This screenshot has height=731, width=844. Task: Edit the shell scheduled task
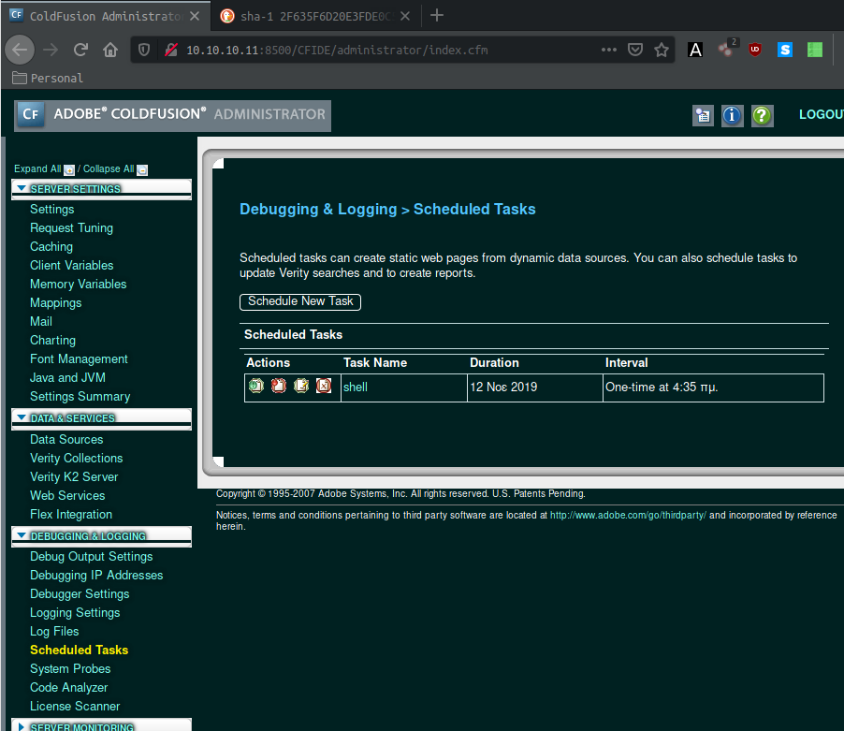pos(301,386)
